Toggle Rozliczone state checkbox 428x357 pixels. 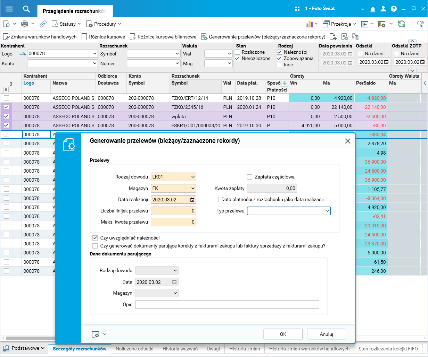(x=238, y=52)
